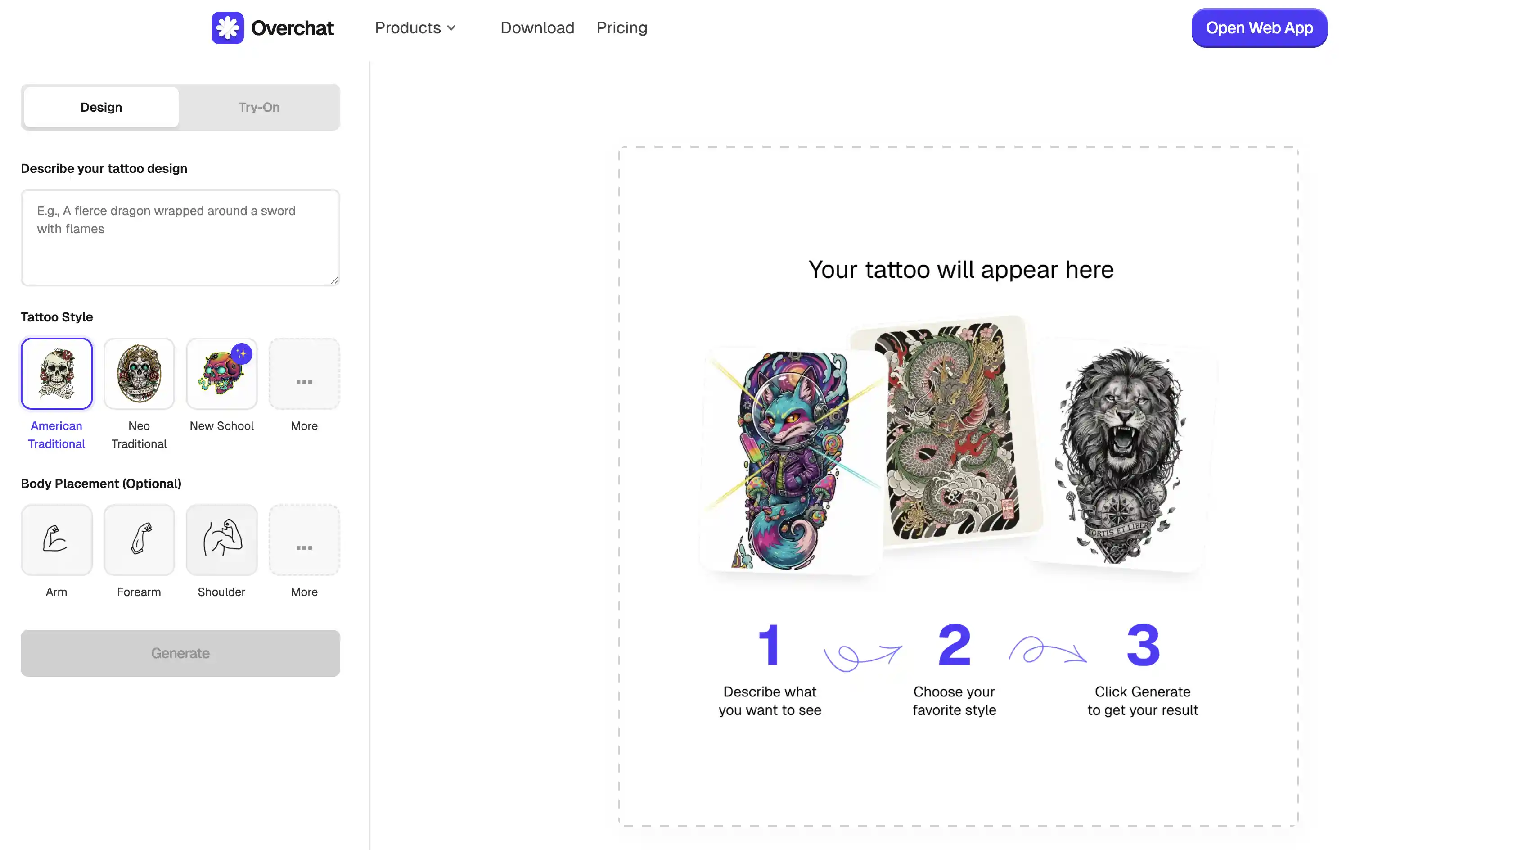The width and height of the screenshot is (1540, 850).
Task: Switch to the Design mode
Action: [101, 107]
